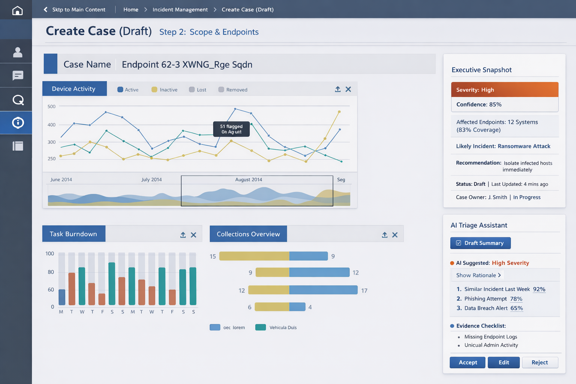Open the messages chat sidebar icon

click(17, 76)
